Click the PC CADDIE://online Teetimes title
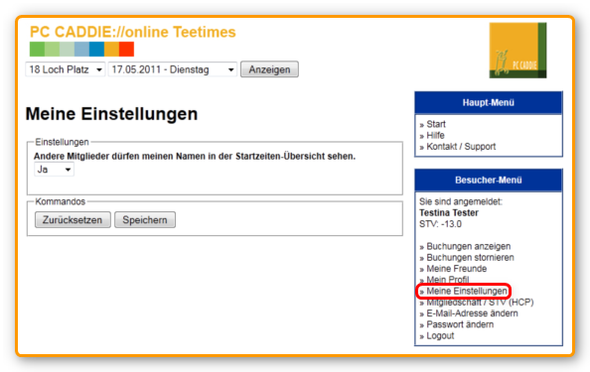 133,32
